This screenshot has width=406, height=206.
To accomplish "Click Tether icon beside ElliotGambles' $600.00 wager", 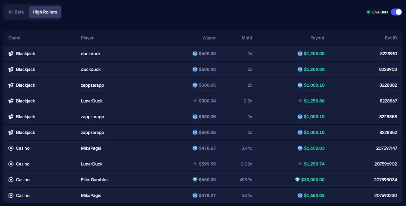I will coord(195,180).
